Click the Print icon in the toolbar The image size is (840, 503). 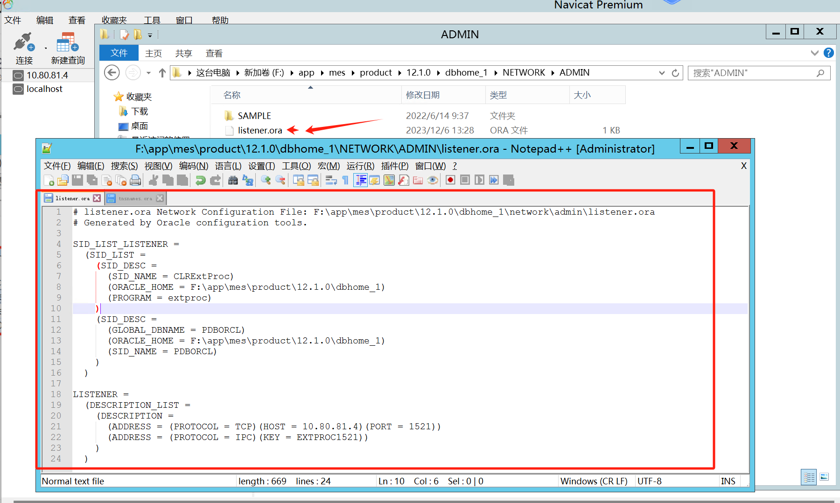click(135, 181)
